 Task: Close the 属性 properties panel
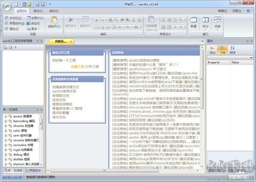(x=252, y=41)
